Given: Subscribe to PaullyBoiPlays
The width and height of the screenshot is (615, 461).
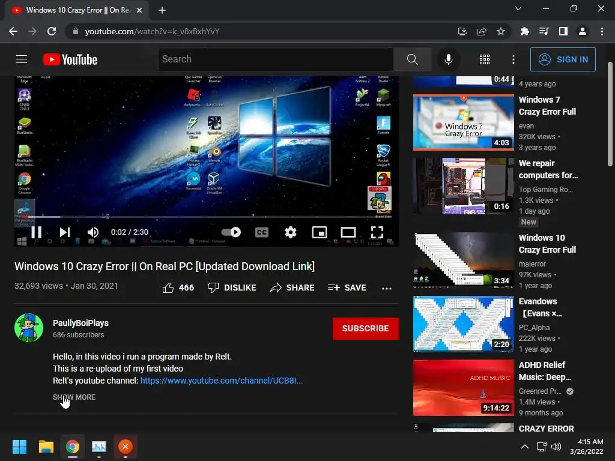Looking at the screenshot, I should pyautogui.click(x=366, y=328).
